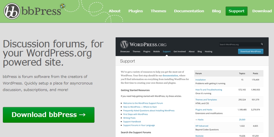Visit the Blog in the bbPress header
Viewport: 274px width, 137px height.
[216, 11]
